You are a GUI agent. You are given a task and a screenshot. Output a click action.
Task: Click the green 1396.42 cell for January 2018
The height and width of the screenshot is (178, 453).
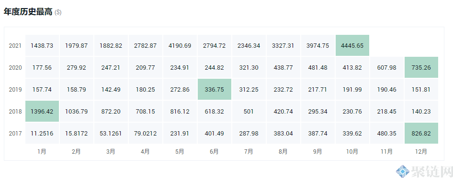pos(42,111)
